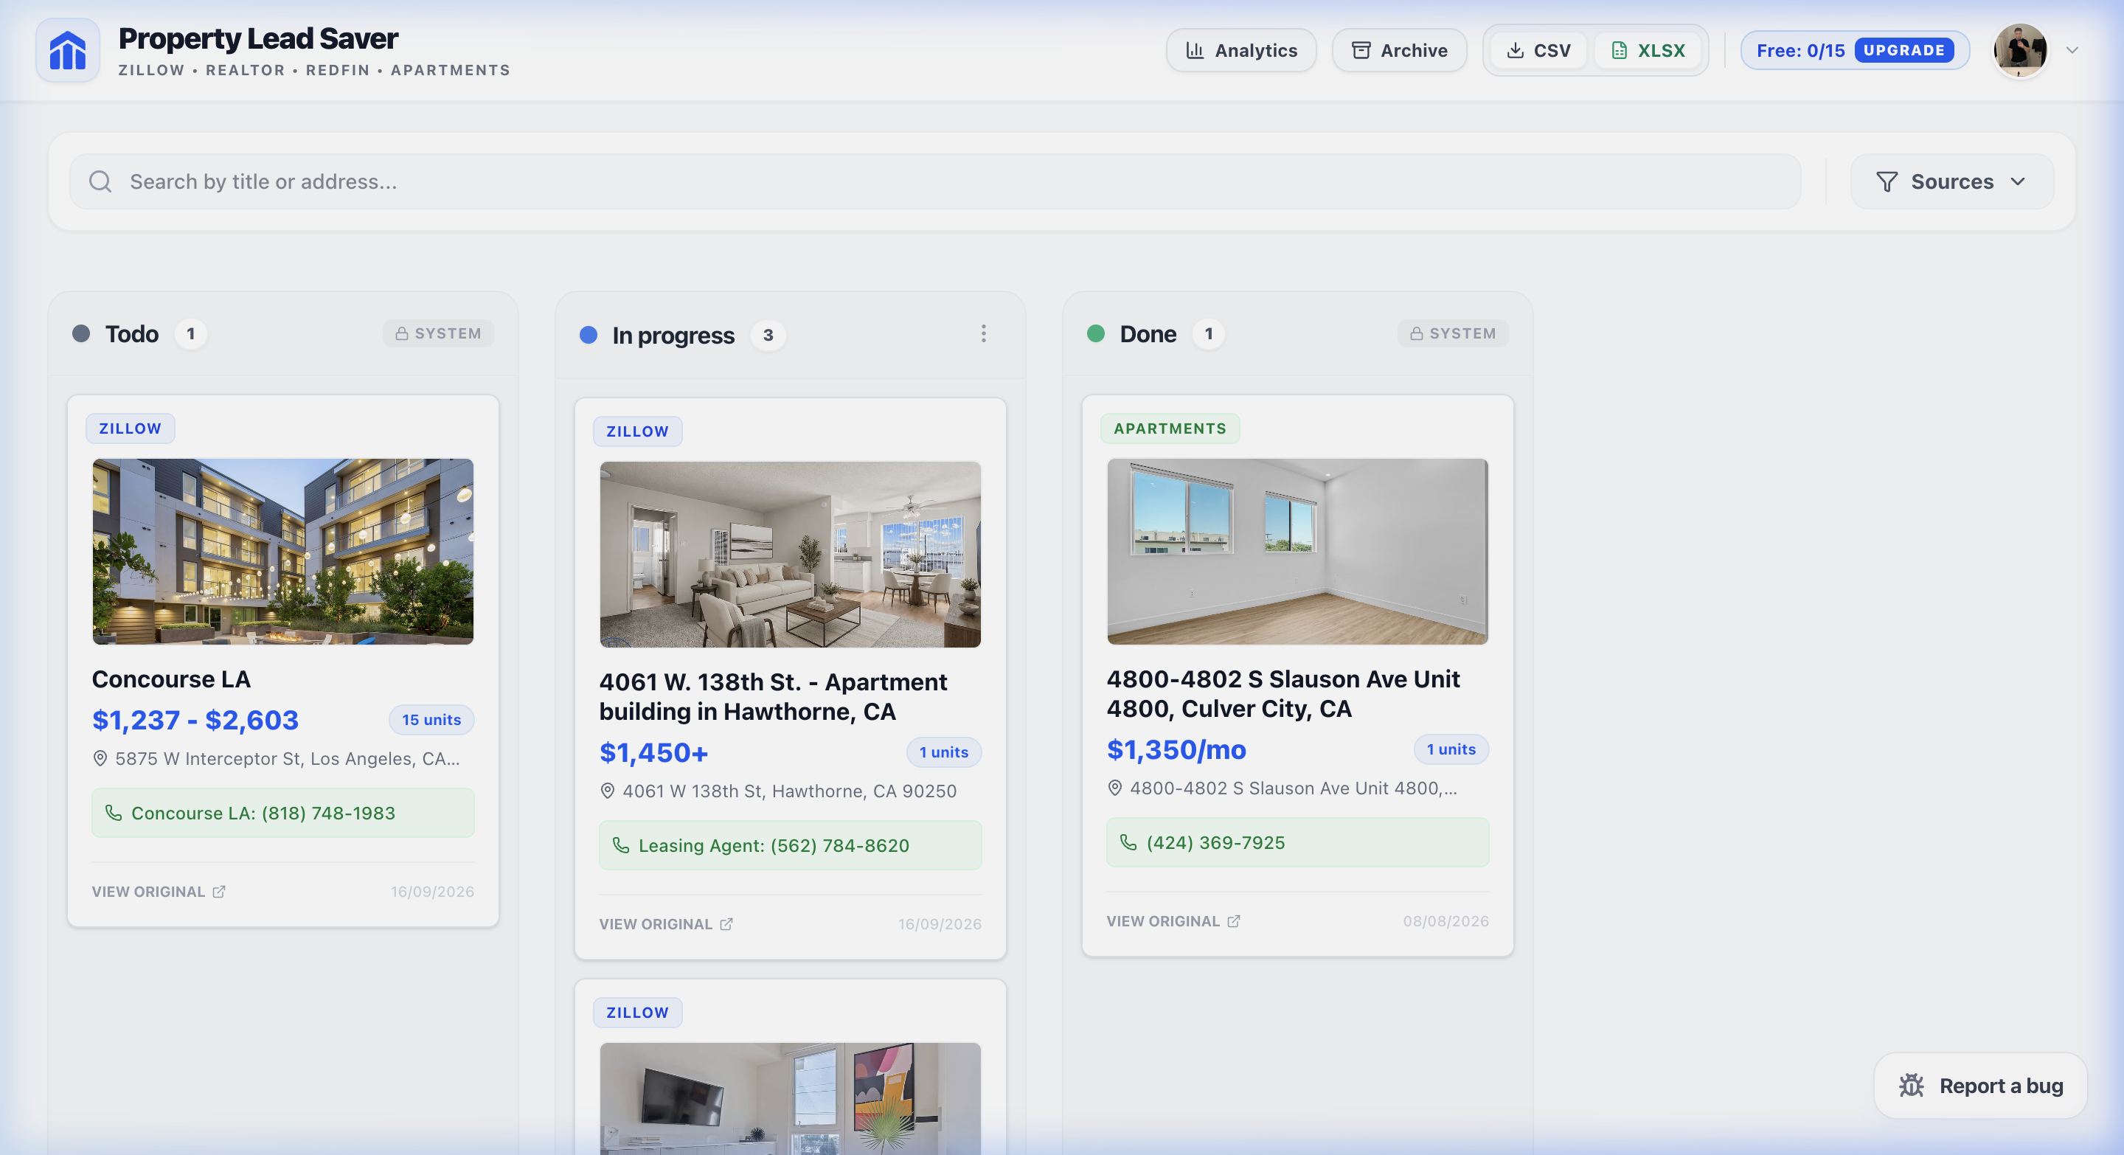Click the UPGRADE badge
Image resolution: width=2124 pixels, height=1155 pixels.
(x=1903, y=50)
